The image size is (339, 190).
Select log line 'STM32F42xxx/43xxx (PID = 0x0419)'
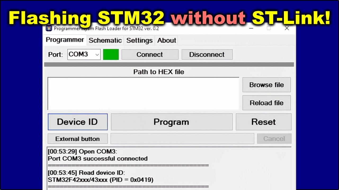(x=101, y=180)
